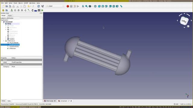Click the navigation cube Right face

point(184,21)
